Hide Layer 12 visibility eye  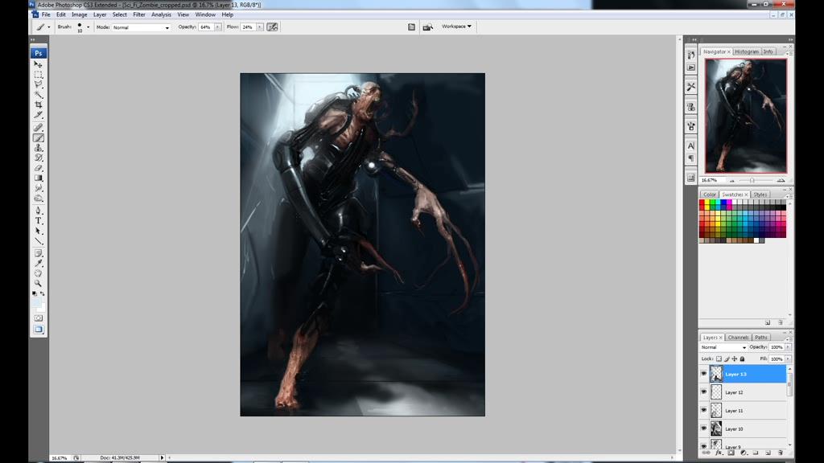[703, 392]
